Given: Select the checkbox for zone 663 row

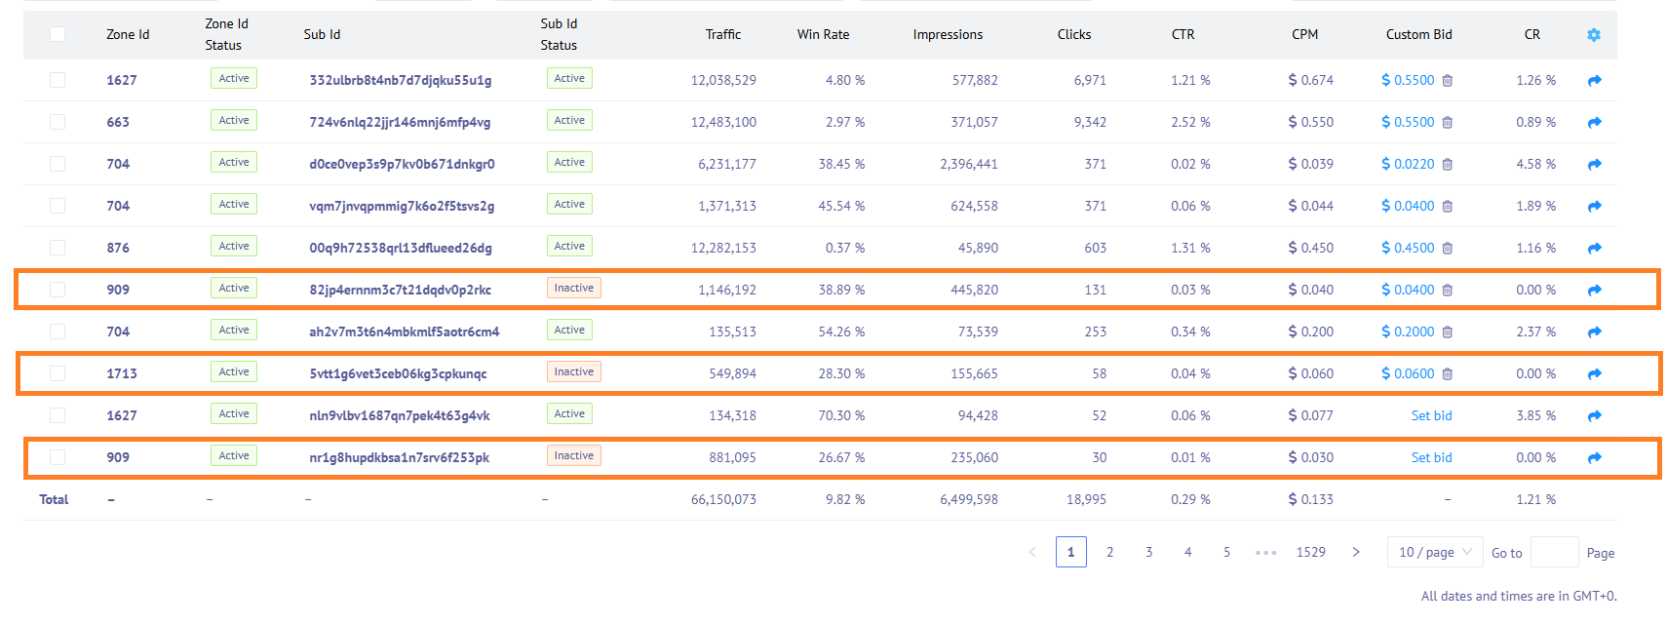Looking at the screenshot, I should pos(58,122).
